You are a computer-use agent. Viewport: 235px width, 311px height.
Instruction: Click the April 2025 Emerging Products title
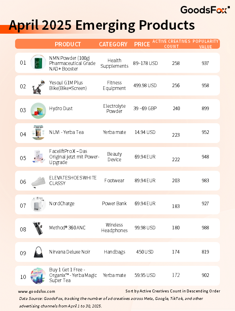[102, 25]
